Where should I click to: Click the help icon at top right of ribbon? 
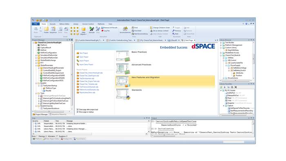coord(246,24)
